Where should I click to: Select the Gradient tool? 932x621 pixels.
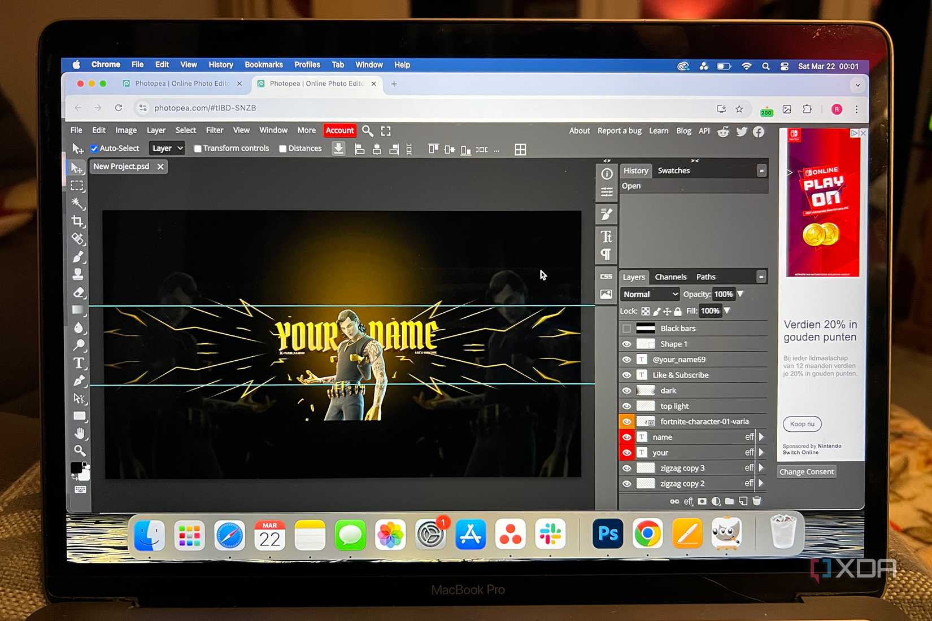79,310
